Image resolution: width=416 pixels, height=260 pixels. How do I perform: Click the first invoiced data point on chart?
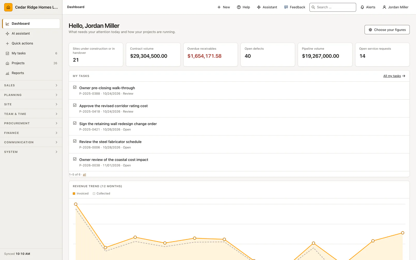(x=76, y=204)
